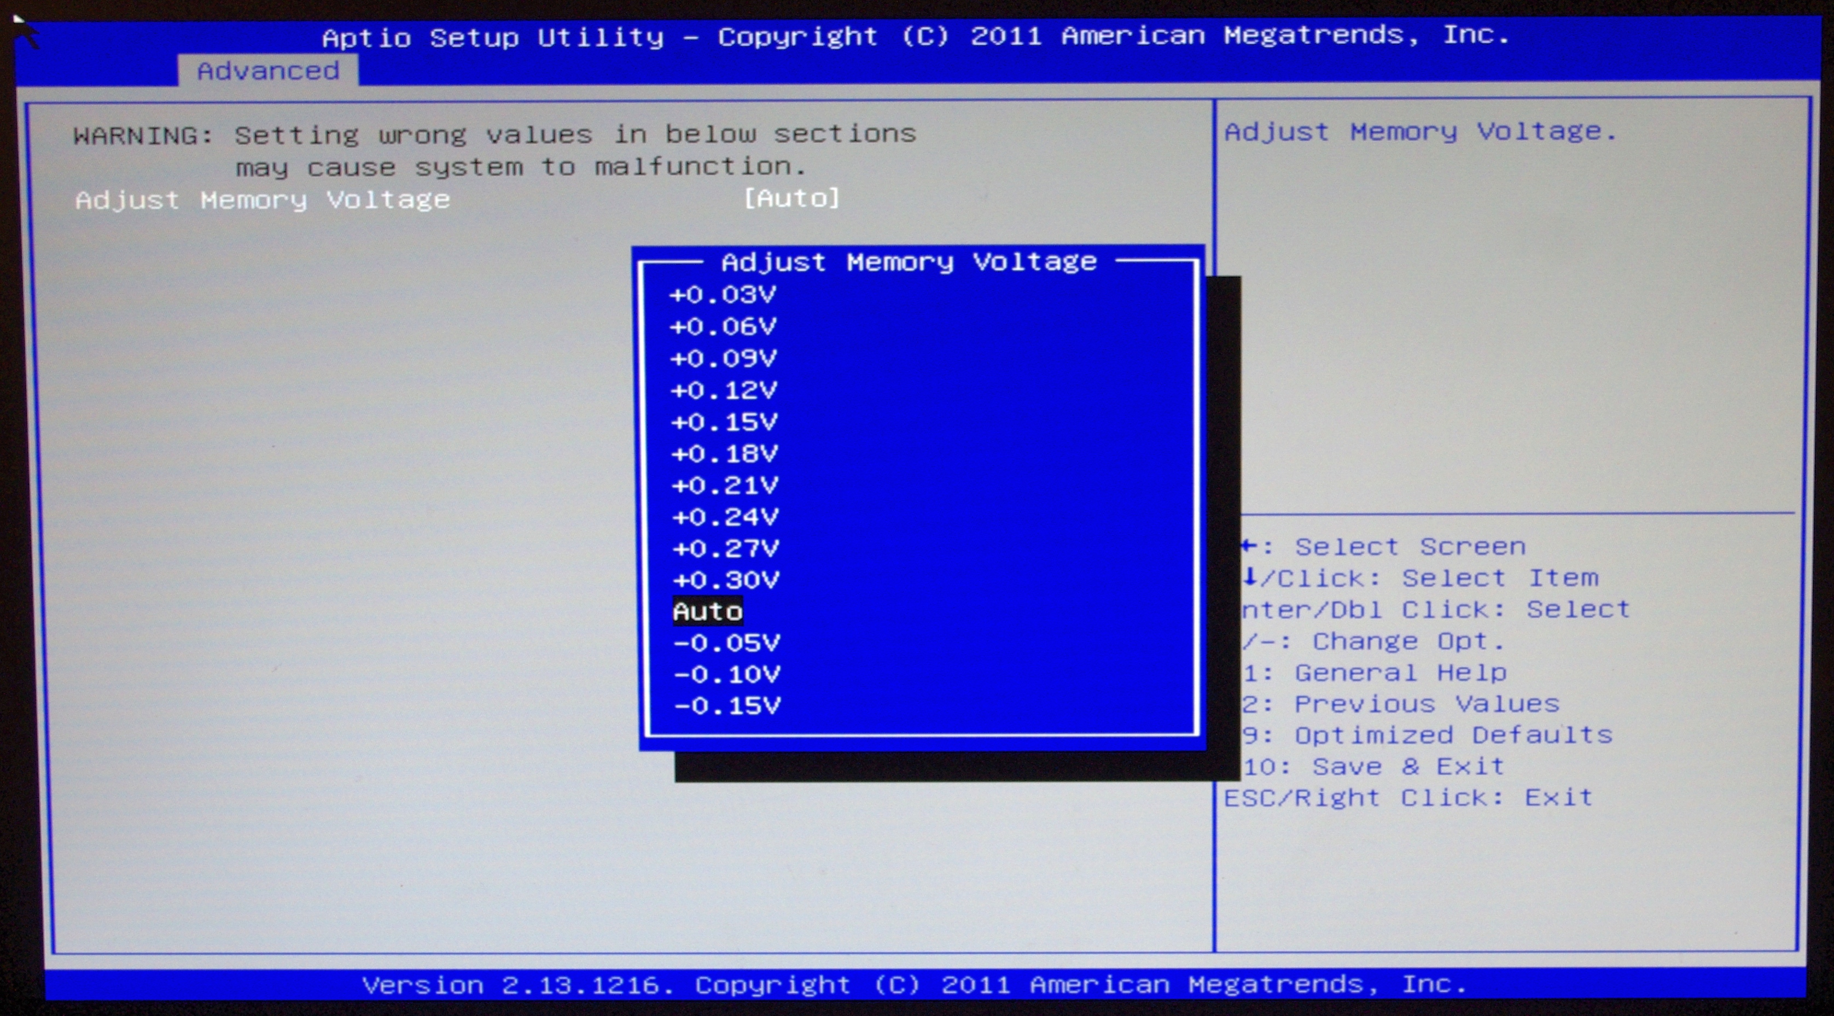Click the Optimized Defaults key hint
The width and height of the screenshot is (1834, 1016).
tap(1428, 735)
